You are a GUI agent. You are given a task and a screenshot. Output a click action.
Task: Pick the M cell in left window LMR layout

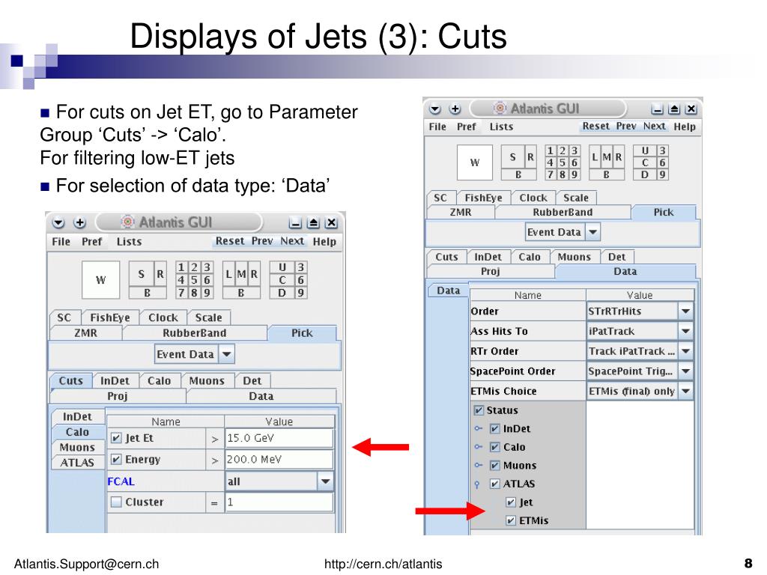pos(241,274)
